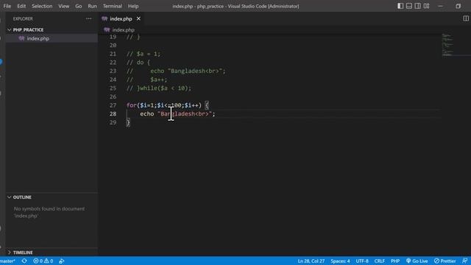Open errors and warnings problems indicator
The width and height of the screenshot is (471, 265).
[x=43, y=261]
